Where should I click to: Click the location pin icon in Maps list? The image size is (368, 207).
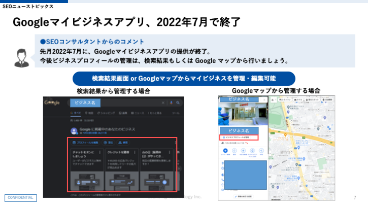pos(222,163)
